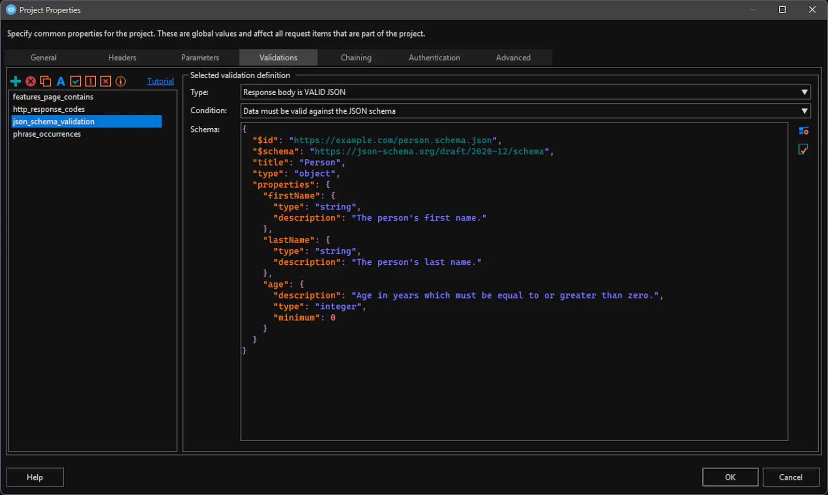Click the "$schema" URL line in the editor
The height and width of the screenshot is (495, 828).
pos(403,152)
